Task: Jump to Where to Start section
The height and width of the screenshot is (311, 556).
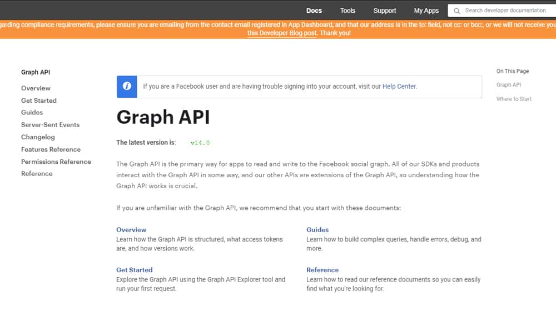Action: [x=514, y=99]
